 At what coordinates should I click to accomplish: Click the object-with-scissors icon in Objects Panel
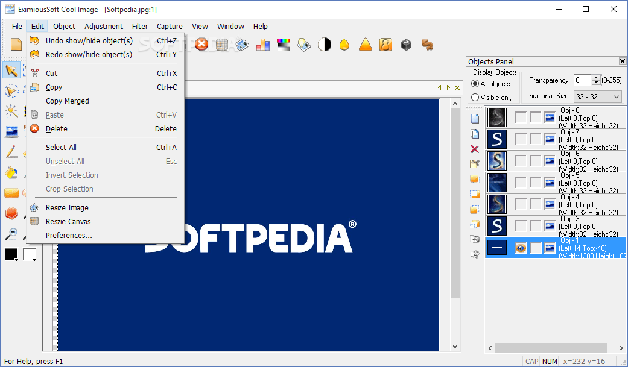(x=475, y=164)
